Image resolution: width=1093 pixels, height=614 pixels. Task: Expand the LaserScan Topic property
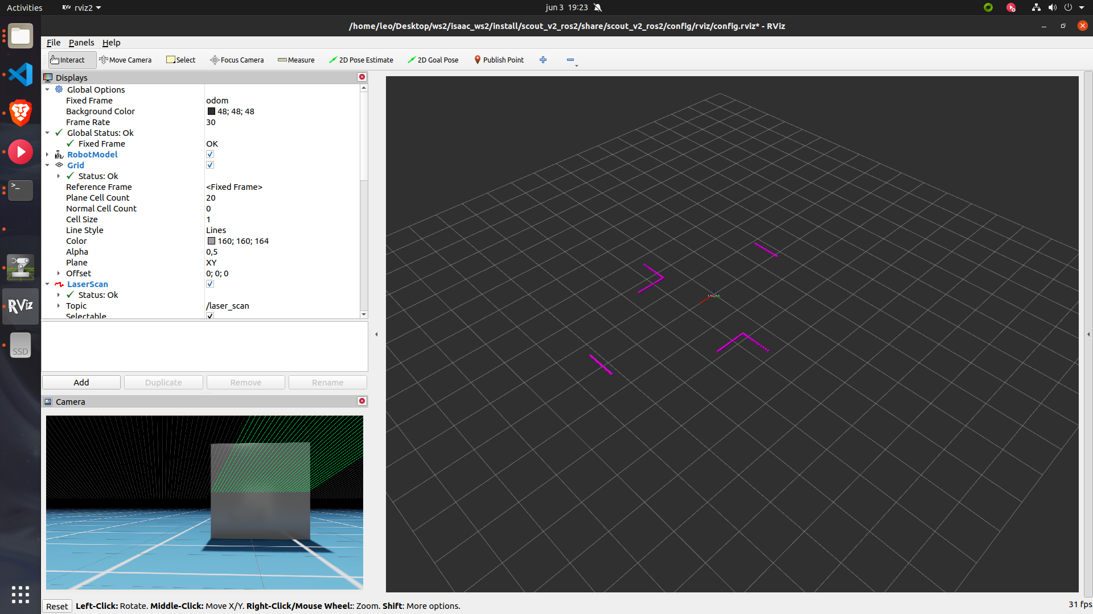click(x=59, y=306)
